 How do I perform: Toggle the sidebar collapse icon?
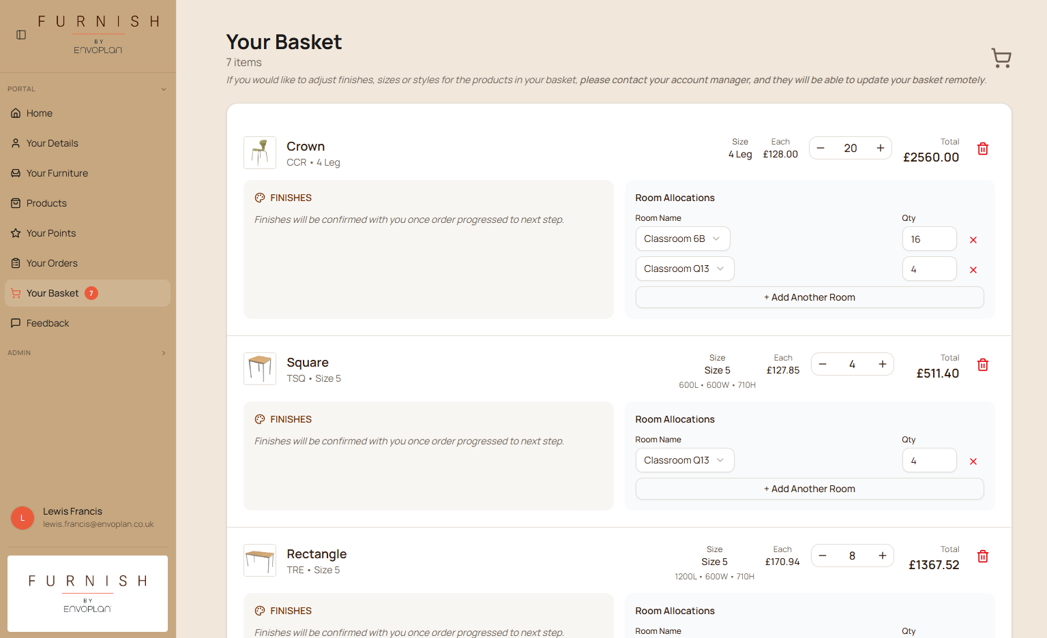(21, 35)
